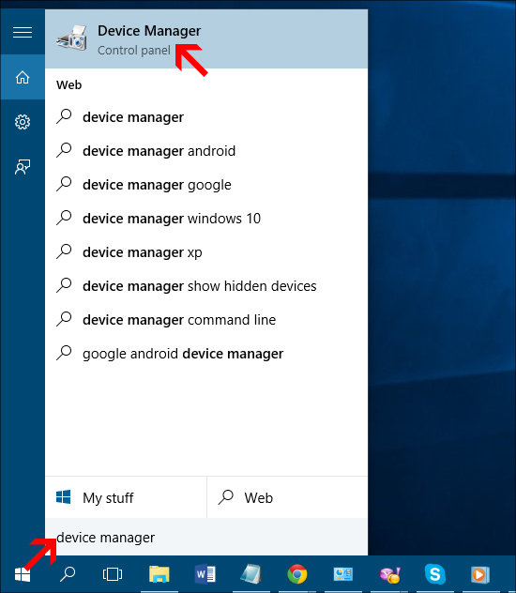Open the Feedback icon in sidebar
This screenshot has height=593, width=516.
tap(23, 167)
